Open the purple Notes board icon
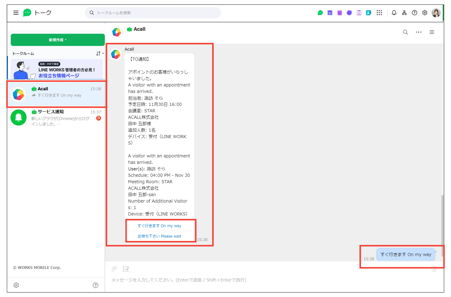This screenshot has width=451, height=297. [340, 13]
